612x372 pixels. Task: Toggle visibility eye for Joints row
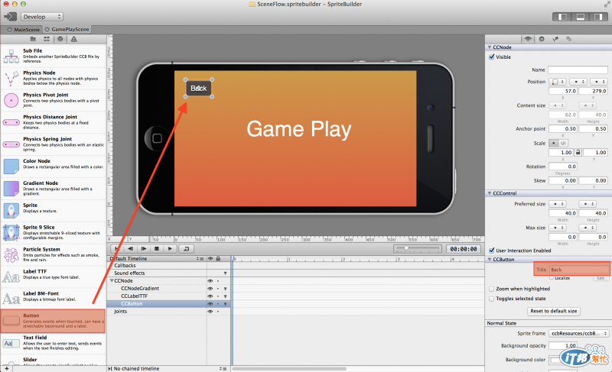(x=210, y=312)
